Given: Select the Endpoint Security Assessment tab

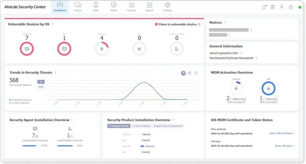Looking at the screenshot, I should coord(168,126).
